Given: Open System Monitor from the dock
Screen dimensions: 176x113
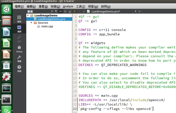Looking at the screenshot, I should tap(6, 88).
